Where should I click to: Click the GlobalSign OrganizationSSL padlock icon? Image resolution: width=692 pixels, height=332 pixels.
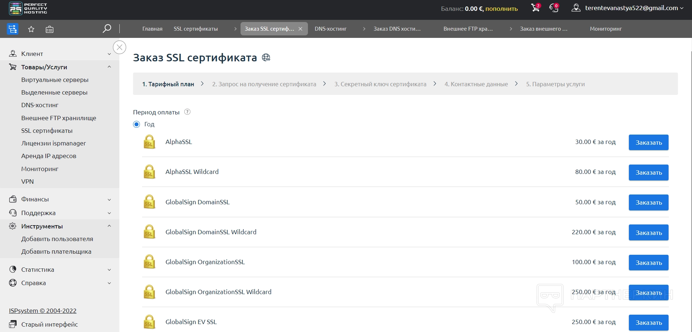coord(149,262)
